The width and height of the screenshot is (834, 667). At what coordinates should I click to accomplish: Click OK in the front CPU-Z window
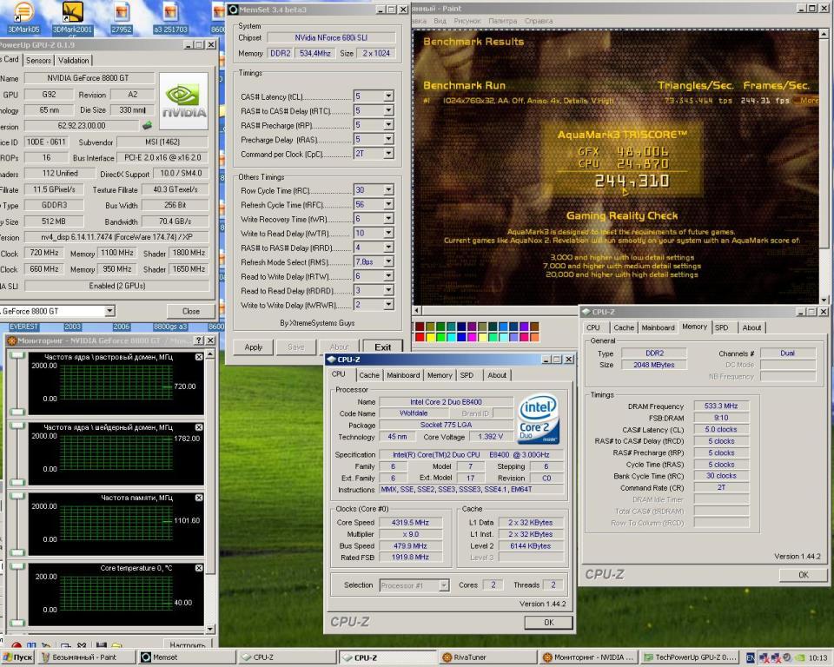click(x=549, y=623)
